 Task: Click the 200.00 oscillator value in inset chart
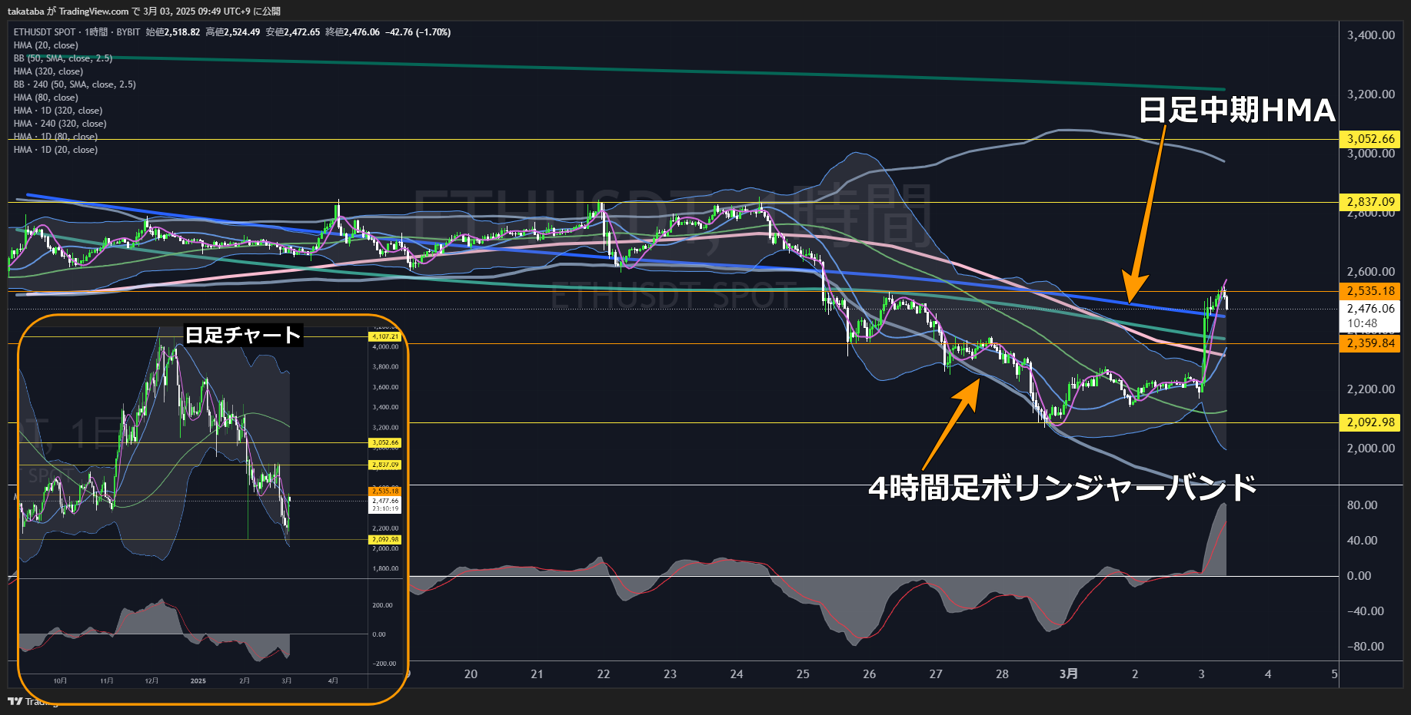pyautogui.click(x=383, y=605)
